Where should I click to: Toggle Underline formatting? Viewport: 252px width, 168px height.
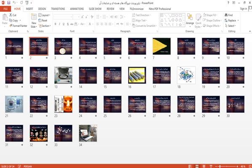click(x=64, y=24)
